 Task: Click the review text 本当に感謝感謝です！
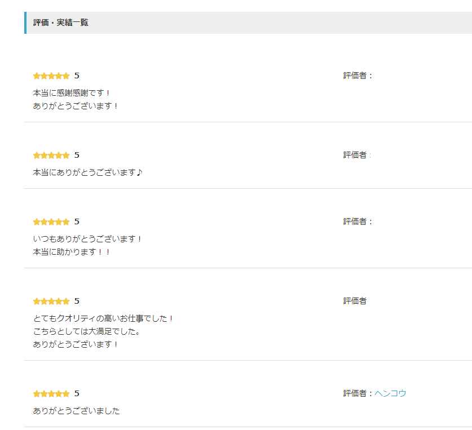(72, 92)
